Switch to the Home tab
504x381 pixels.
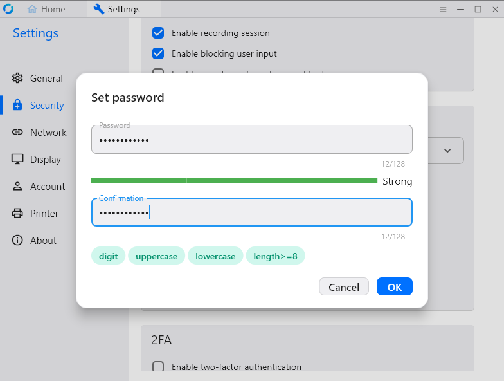click(47, 9)
